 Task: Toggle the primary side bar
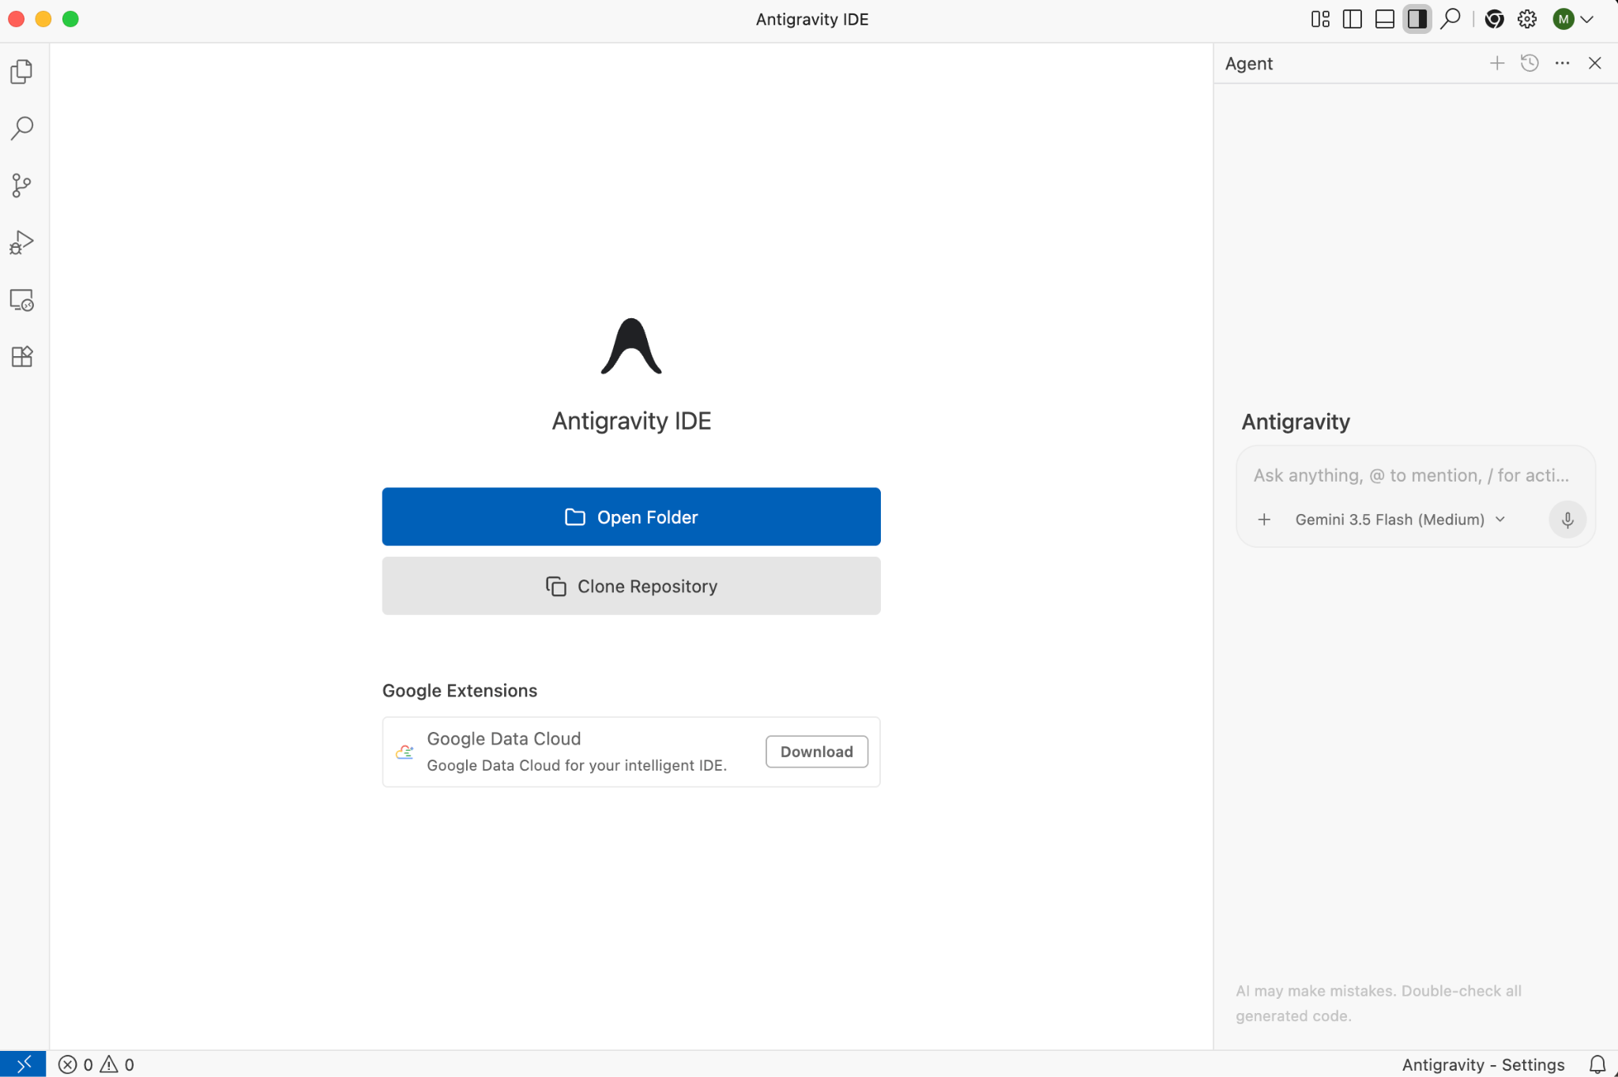[1353, 19]
